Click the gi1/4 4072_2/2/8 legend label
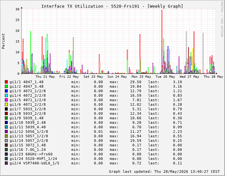 tap(28, 95)
